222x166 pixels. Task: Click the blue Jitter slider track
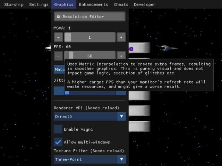(90, 93)
